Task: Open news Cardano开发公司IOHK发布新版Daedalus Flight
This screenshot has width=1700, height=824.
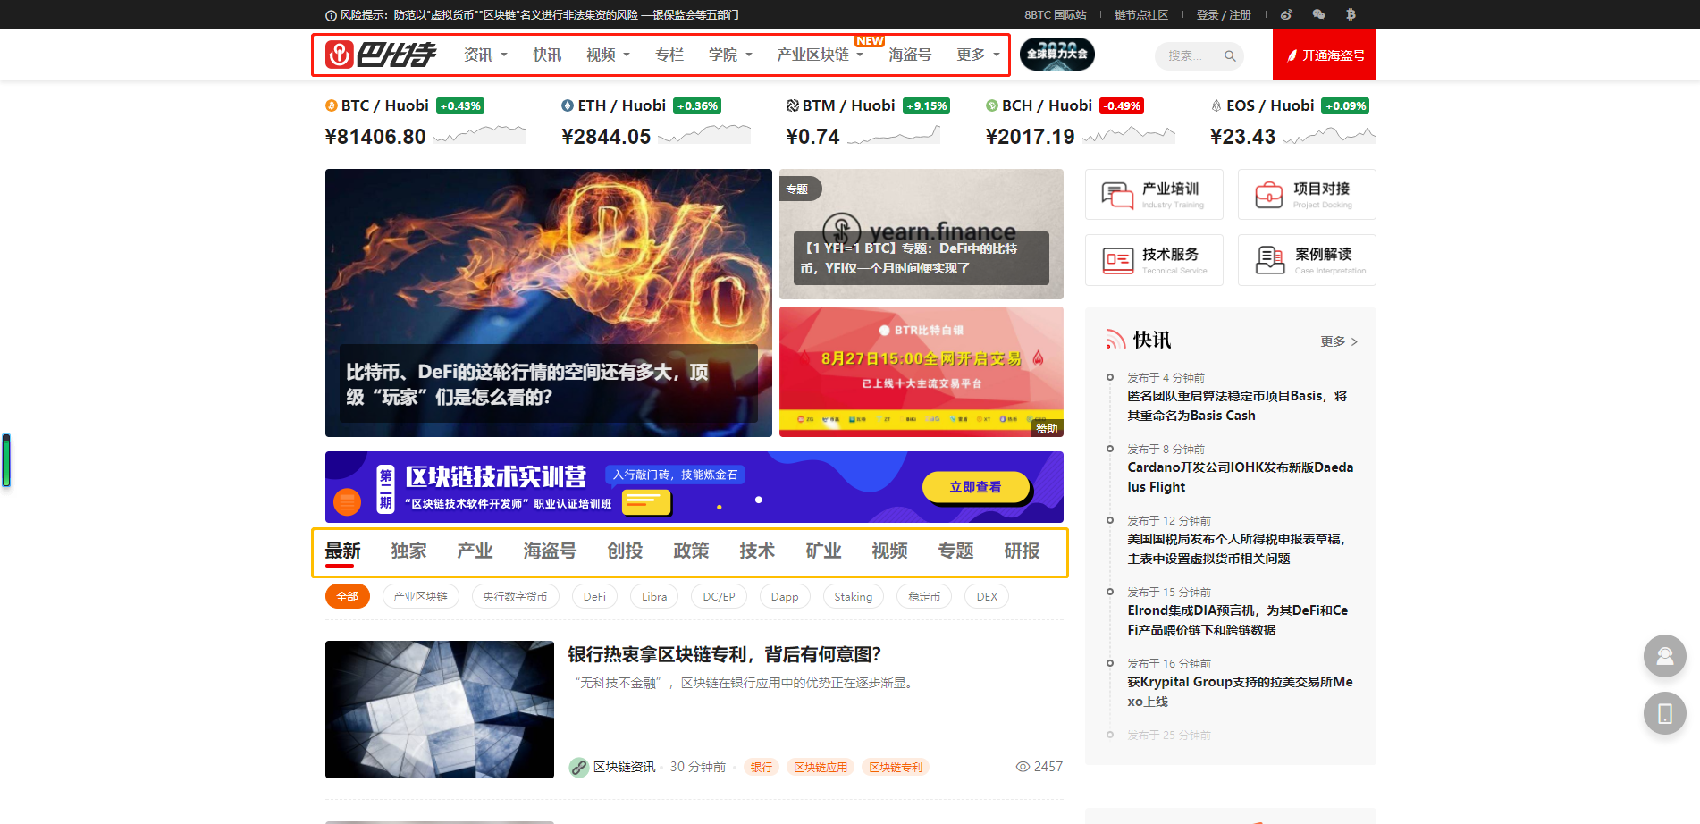Action: point(1241,477)
